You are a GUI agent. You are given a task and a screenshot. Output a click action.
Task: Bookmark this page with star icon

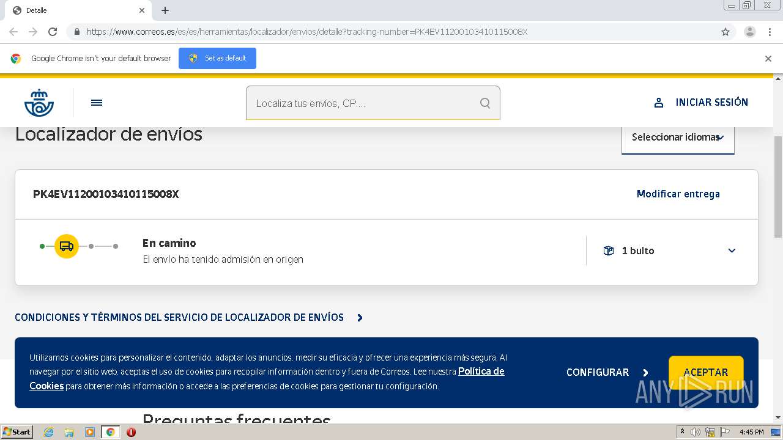point(725,32)
